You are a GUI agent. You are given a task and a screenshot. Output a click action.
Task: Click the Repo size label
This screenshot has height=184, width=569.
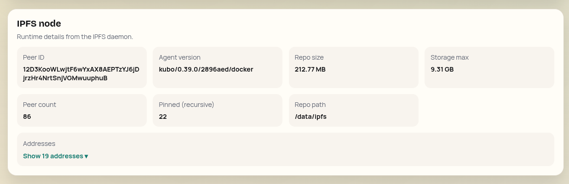click(x=309, y=57)
